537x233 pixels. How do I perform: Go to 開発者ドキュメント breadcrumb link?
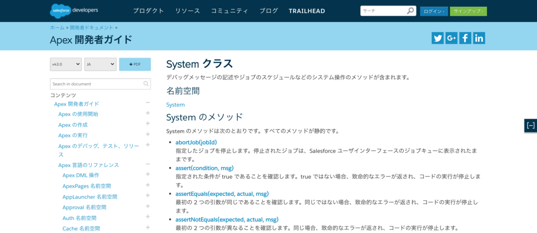tap(91, 27)
